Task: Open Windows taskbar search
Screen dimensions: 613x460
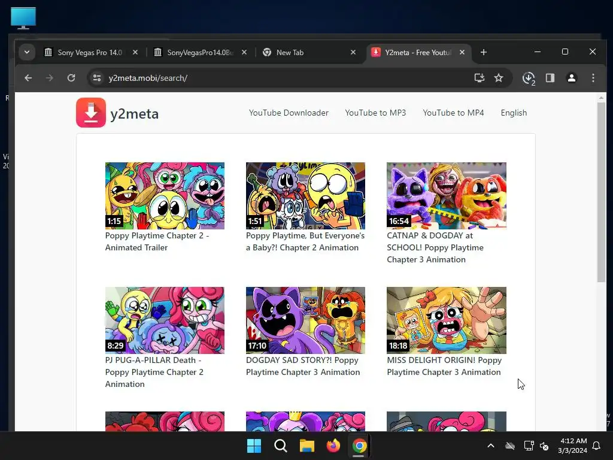Action: 280,446
